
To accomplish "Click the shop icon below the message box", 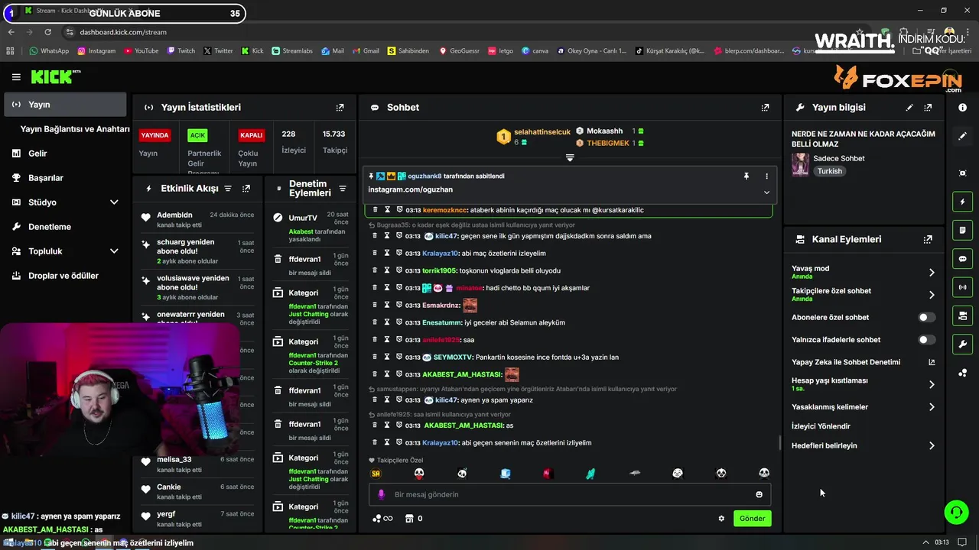I will 409,518.
